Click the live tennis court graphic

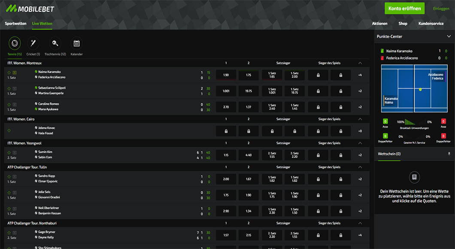pyautogui.click(x=414, y=88)
